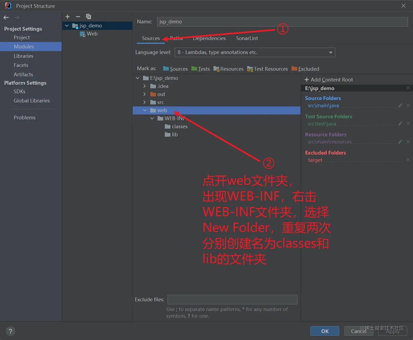Remove target from excluded folders
The image size is (413, 340).
click(408, 160)
